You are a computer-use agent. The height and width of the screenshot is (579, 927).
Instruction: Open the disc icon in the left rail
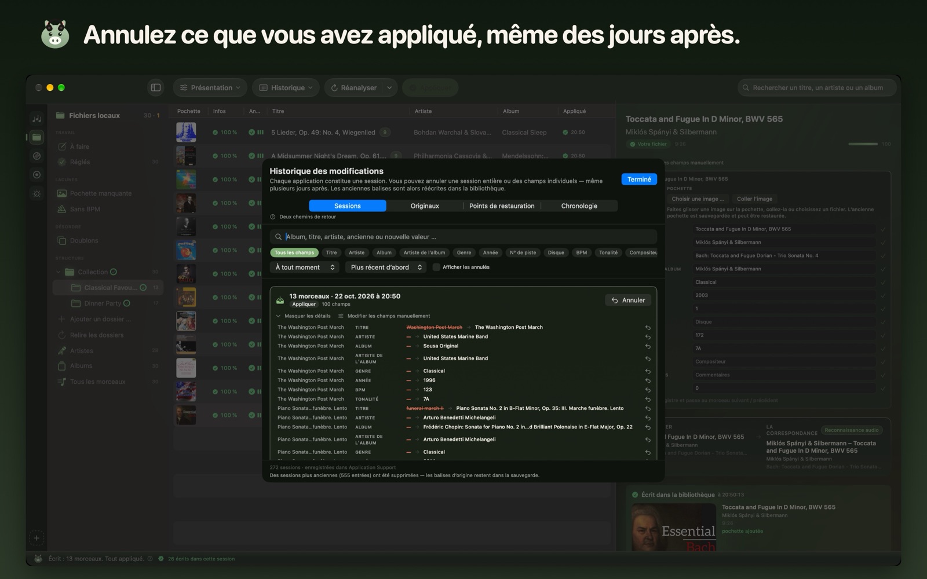point(37,156)
